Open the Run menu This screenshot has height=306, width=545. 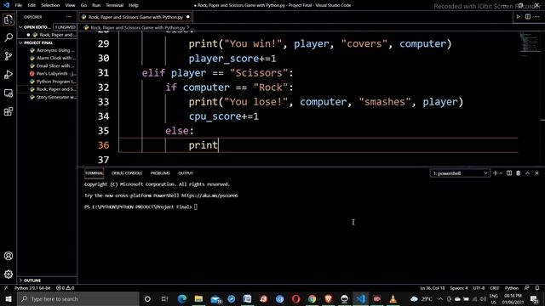(96, 5)
